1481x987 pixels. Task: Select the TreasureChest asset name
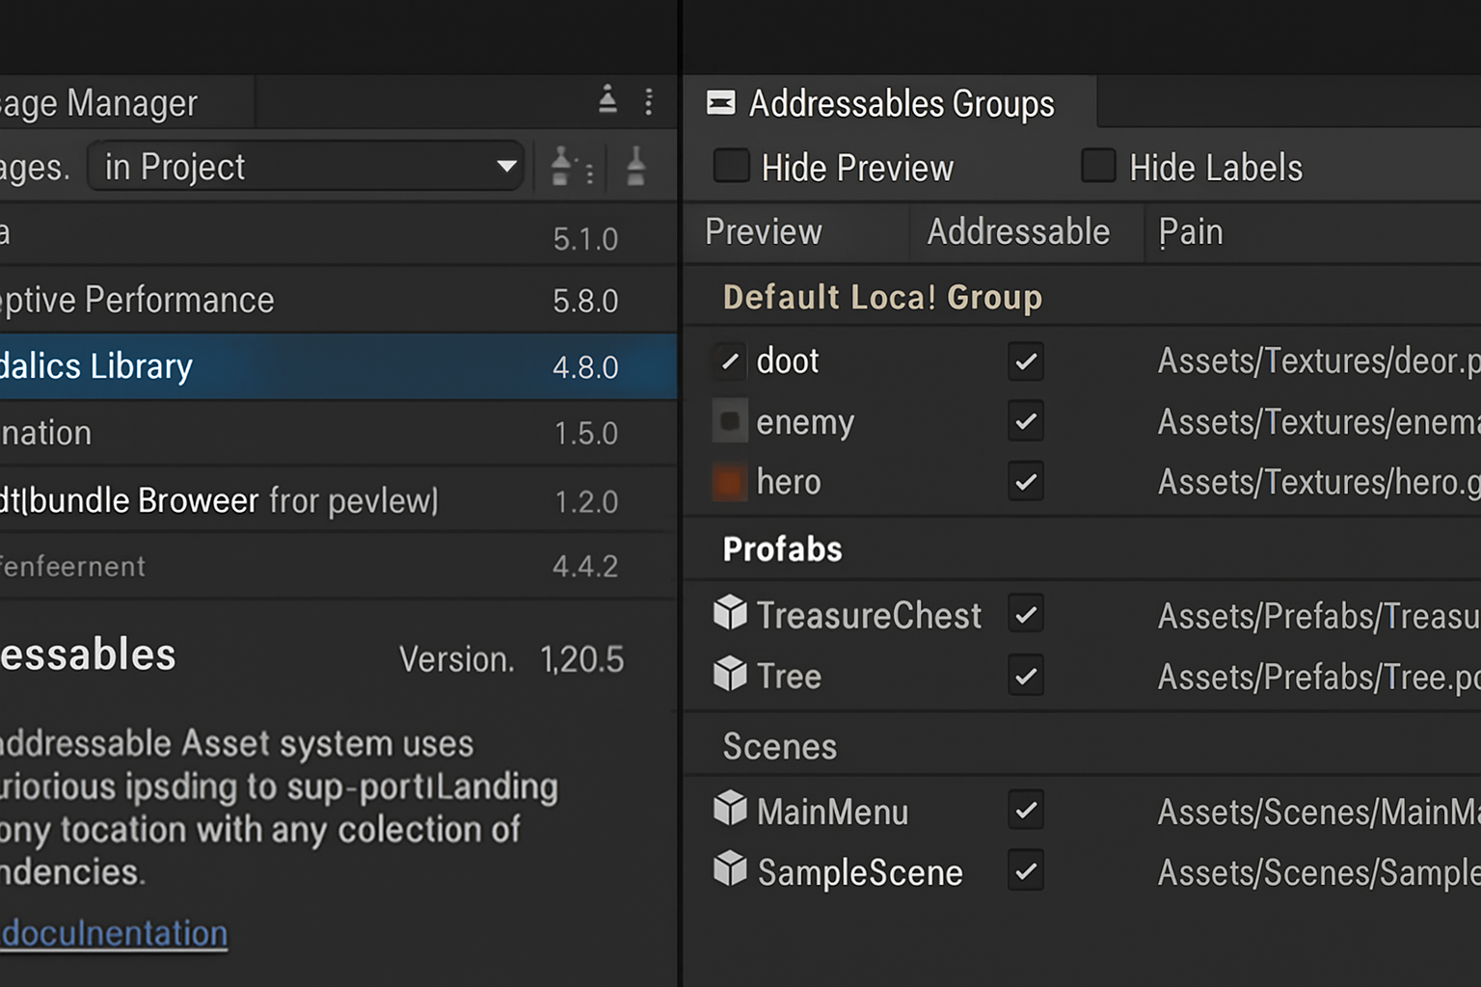point(869,615)
